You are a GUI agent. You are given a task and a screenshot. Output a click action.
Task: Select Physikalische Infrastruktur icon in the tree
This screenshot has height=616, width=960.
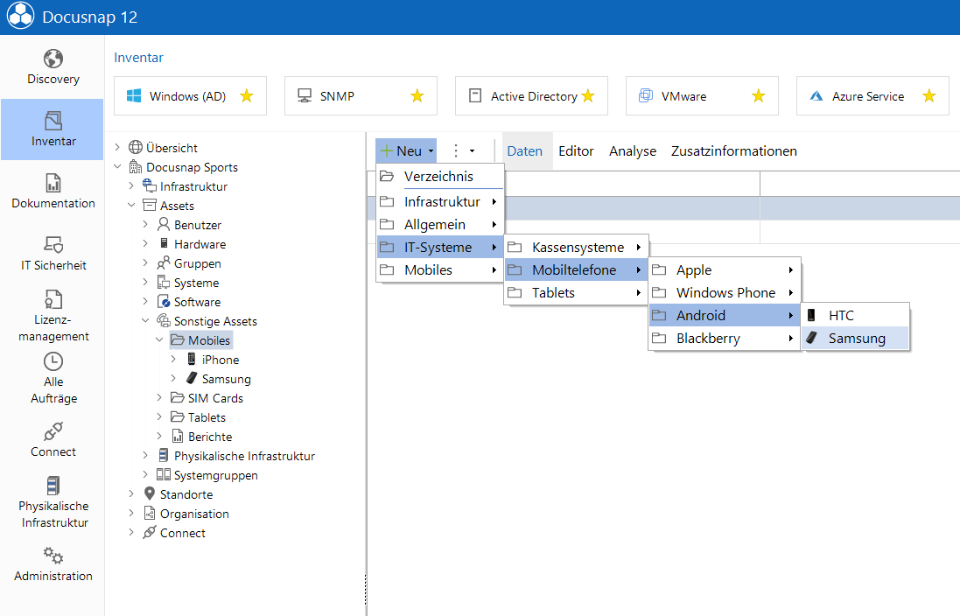click(164, 456)
